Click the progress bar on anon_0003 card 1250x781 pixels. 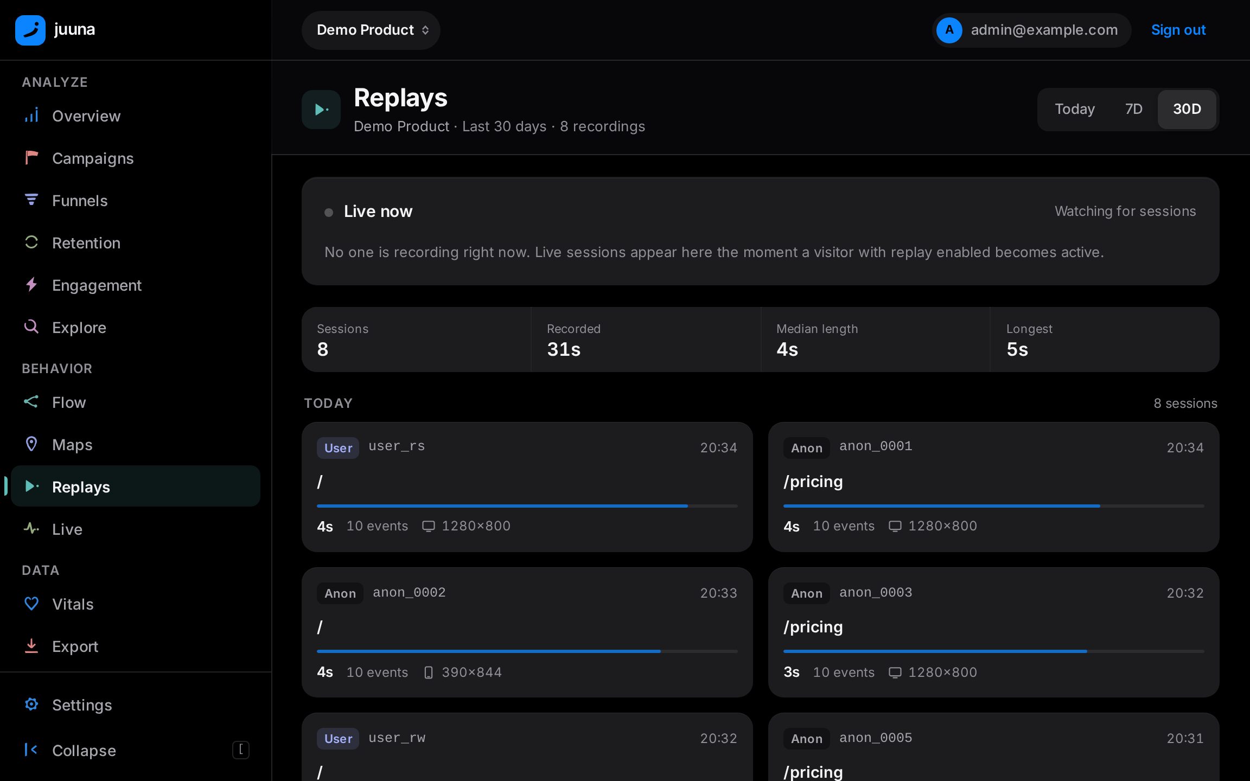[994, 651]
